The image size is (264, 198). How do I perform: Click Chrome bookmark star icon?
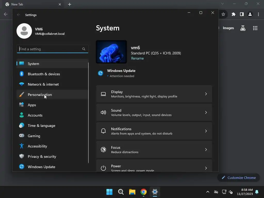[223, 14]
